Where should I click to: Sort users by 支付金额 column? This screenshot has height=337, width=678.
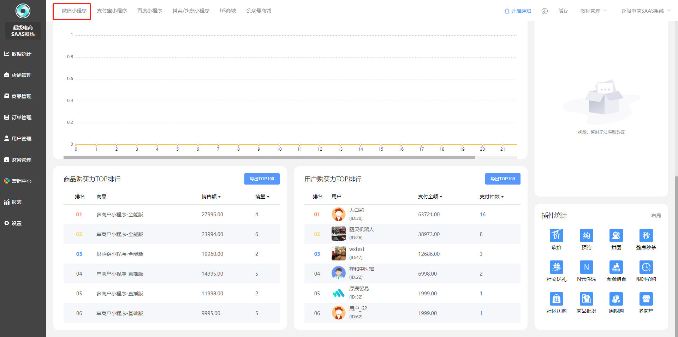[x=430, y=197]
